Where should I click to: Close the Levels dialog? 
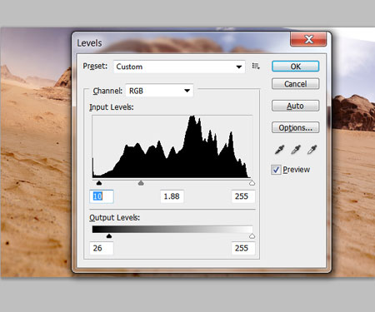coord(308,39)
